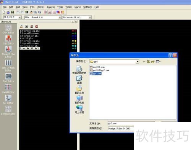Select file ycz310#yyf.cam in save dialog
Image resolution: width=191 pixels, height=150 pixels.
tap(100, 70)
